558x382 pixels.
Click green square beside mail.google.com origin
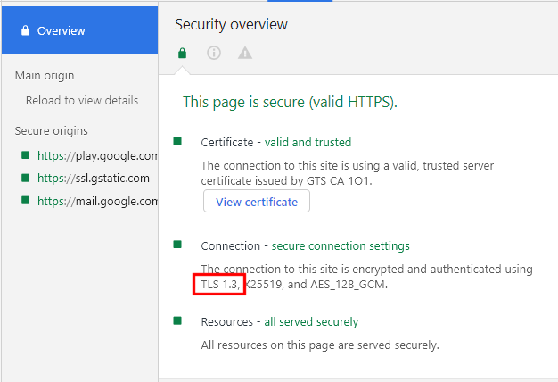click(25, 200)
